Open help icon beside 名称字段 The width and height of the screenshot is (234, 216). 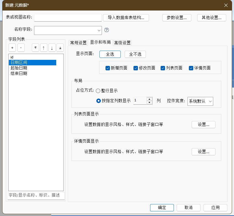[107, 30]
